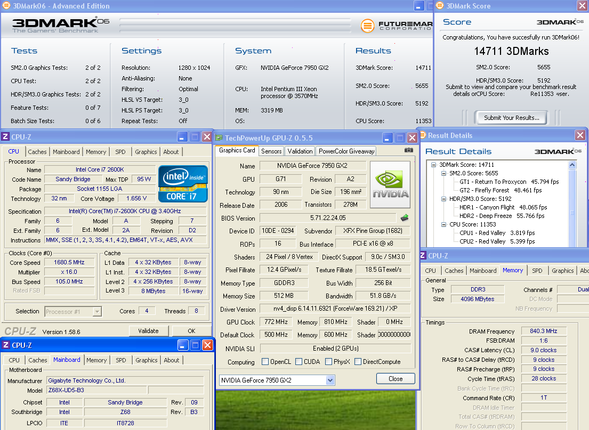Click the Core Speed value 1680.5 MHz
The height and width of the screenshot is (430, 589).
[69, 262]
